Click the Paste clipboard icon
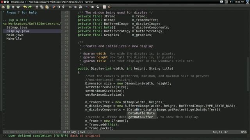 (x=47, y=7)
